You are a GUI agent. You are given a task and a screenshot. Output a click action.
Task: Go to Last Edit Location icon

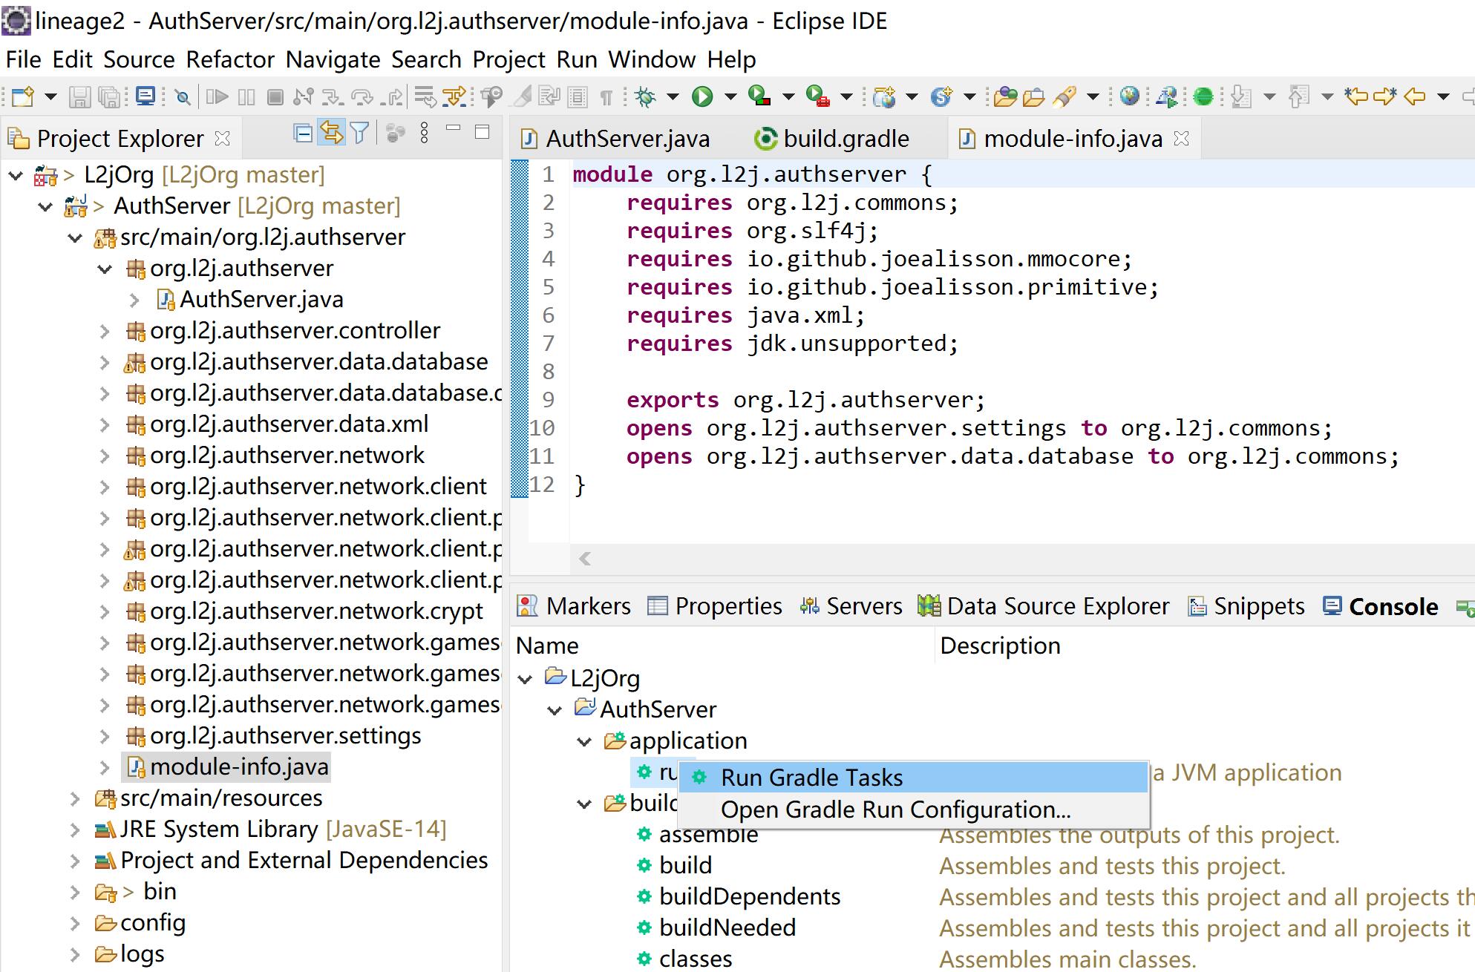(x=1356, y=96)
